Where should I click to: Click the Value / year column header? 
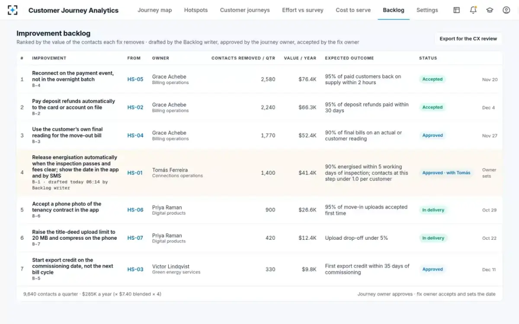pos(300,58)
